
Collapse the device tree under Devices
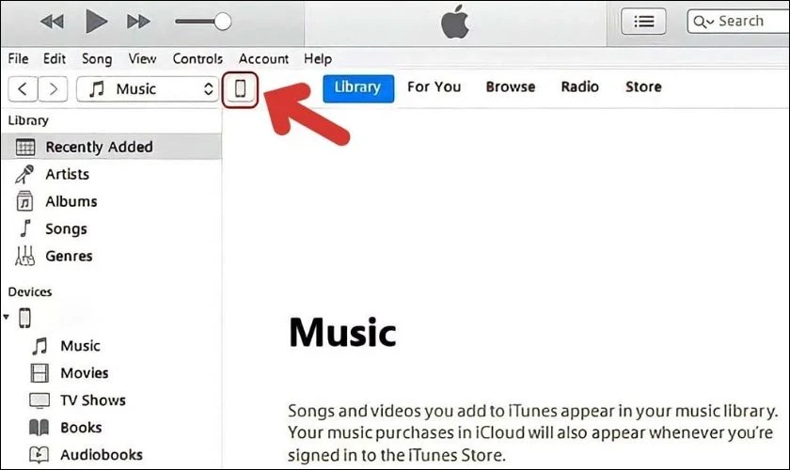(6, 317)
